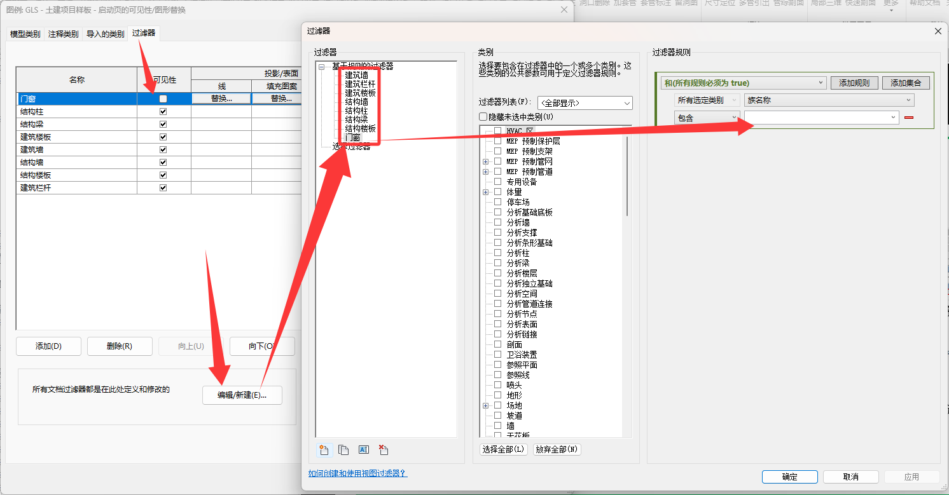The width and height of the screenshot is (949, 495).
Task: Expand the MEP 预制管网 category node
Action: (x=486, y=161)
